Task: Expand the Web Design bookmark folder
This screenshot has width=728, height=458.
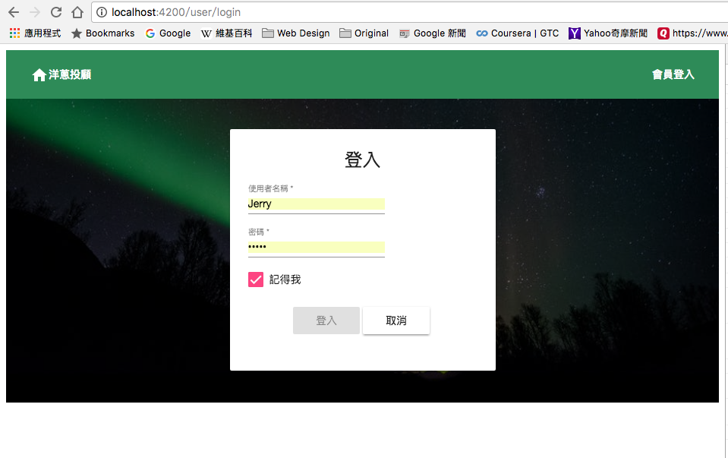Action: (296, 33)
